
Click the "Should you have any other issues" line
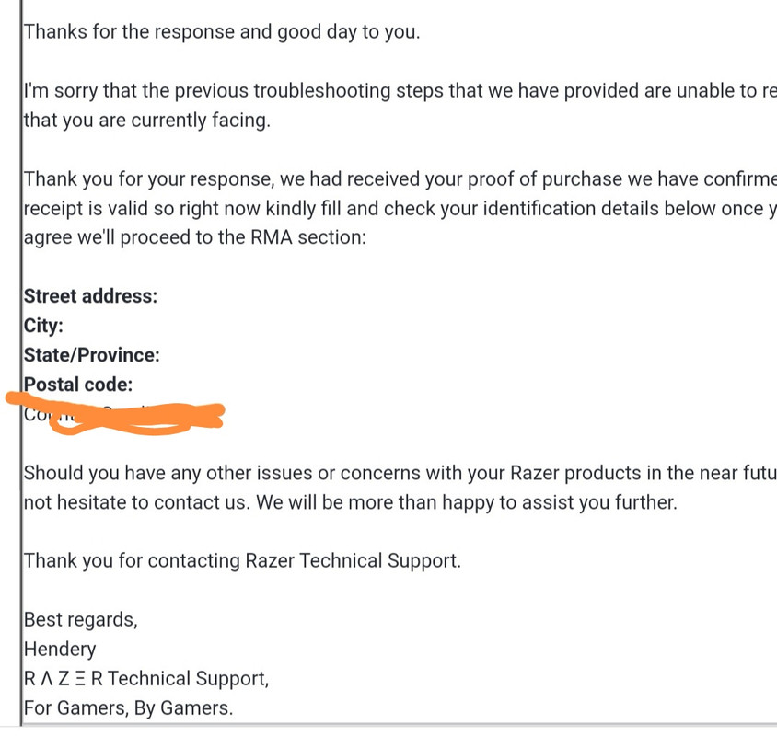[x=400, y=473]
